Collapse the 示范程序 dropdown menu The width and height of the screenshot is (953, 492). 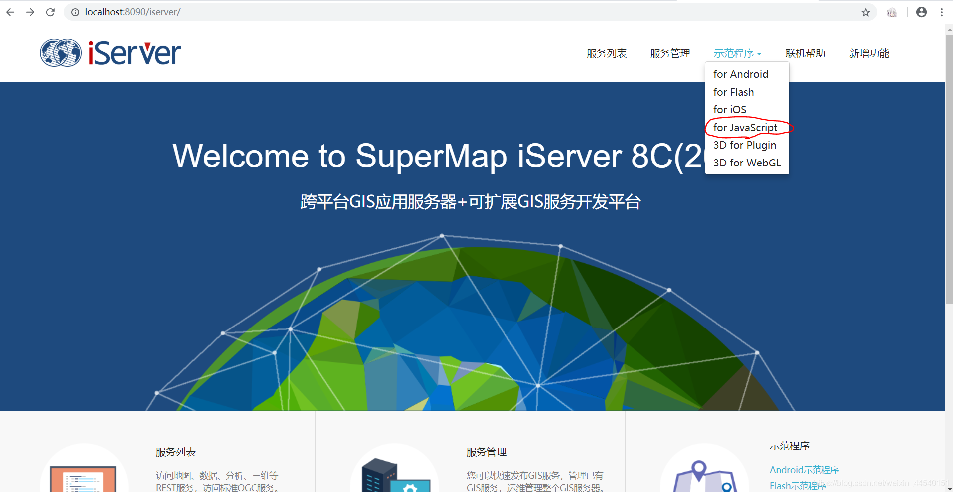coord(737,53)
